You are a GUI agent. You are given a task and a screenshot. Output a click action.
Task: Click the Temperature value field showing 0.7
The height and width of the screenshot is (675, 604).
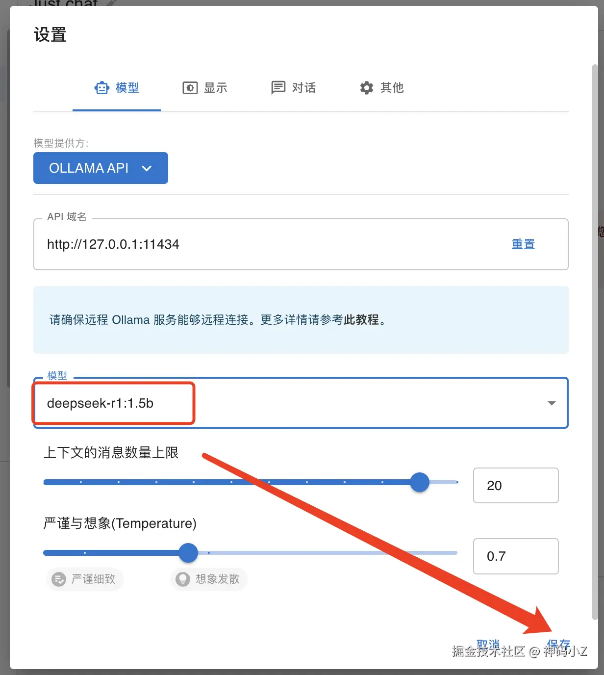click(516, 556)
